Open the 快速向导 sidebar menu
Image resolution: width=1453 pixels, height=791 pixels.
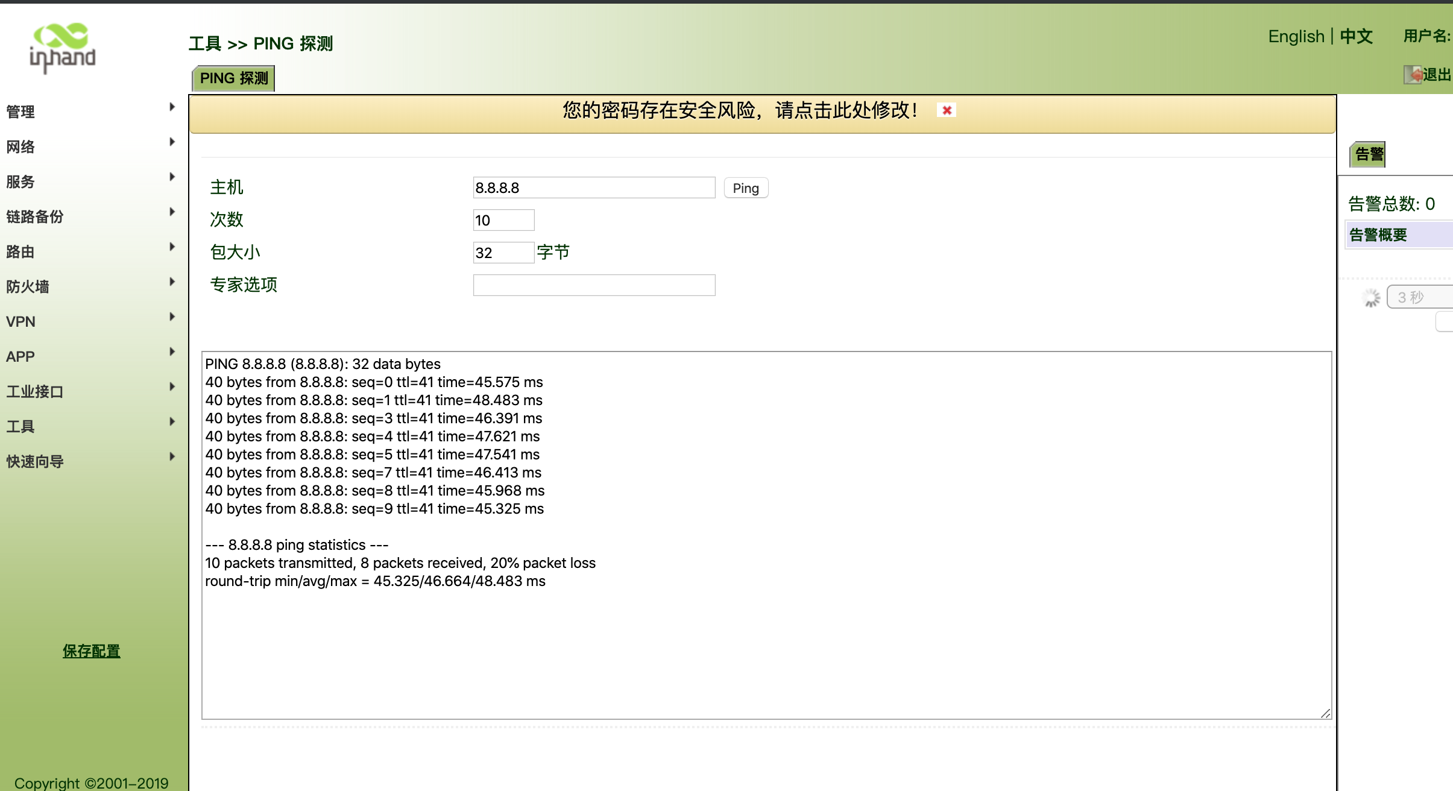click(35, 461)
